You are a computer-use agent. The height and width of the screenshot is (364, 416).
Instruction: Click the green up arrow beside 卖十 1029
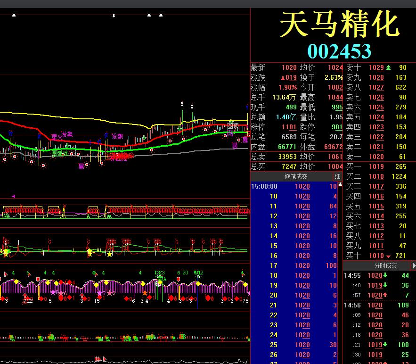pos(388,68)
